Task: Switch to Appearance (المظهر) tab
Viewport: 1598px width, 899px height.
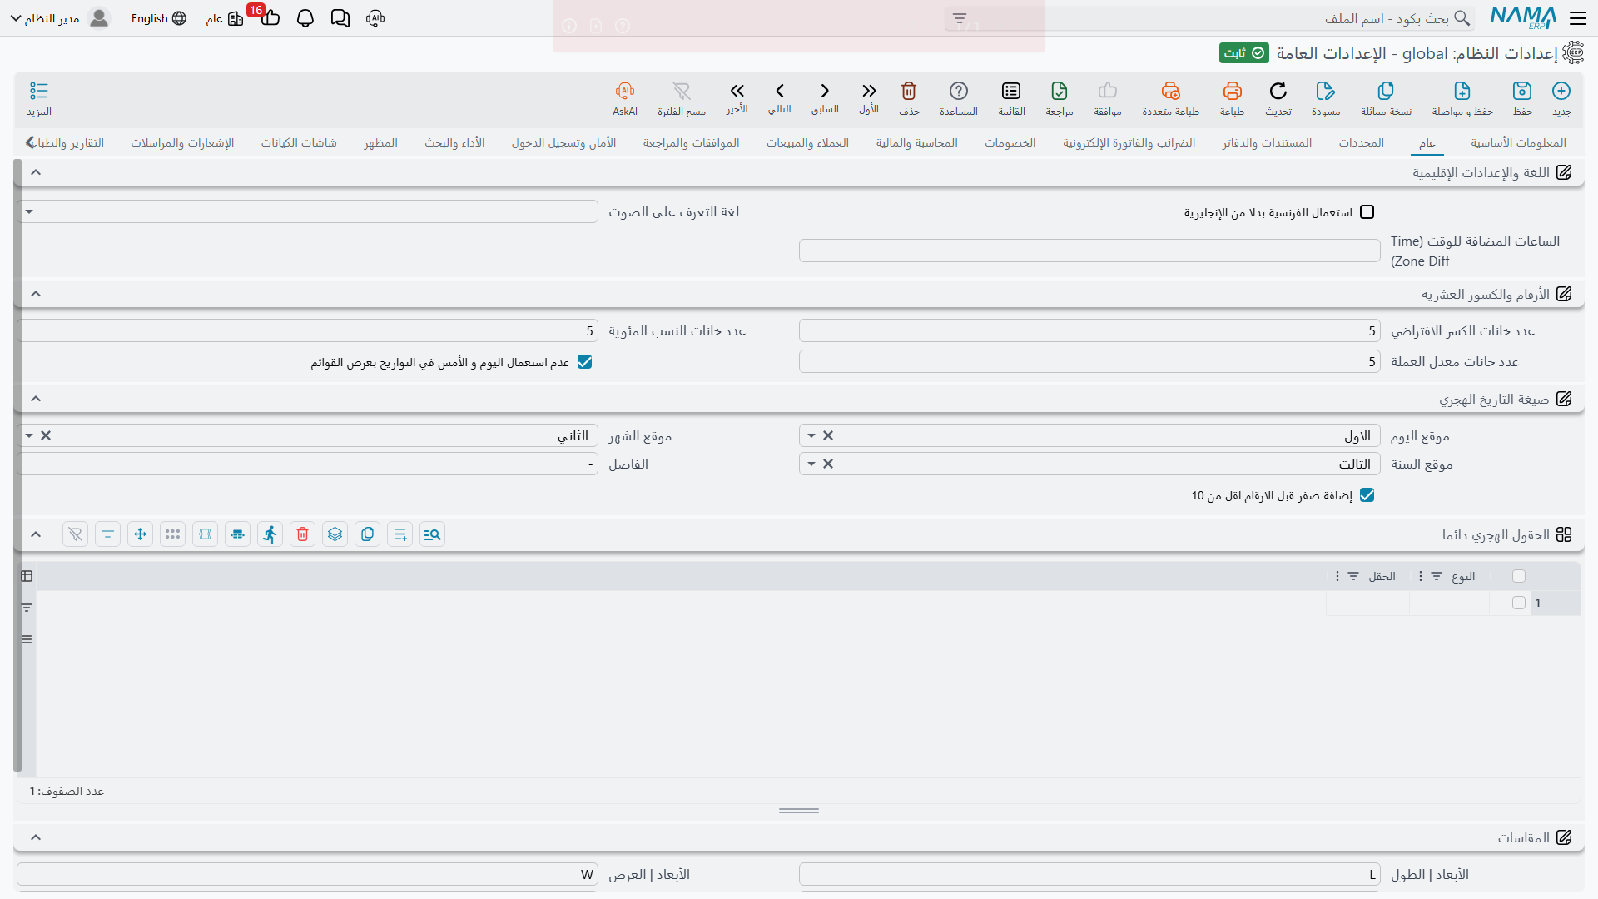Action: point(380,142)
